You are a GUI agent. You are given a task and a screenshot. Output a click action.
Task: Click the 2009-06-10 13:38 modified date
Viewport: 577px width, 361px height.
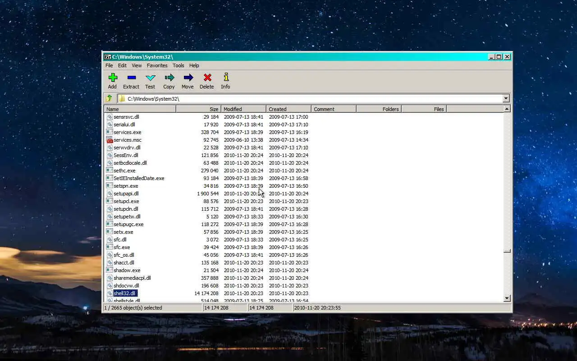243,140
